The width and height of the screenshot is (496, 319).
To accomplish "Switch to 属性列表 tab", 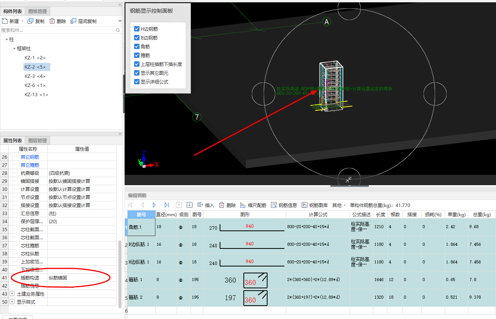I will coord(13,140).
